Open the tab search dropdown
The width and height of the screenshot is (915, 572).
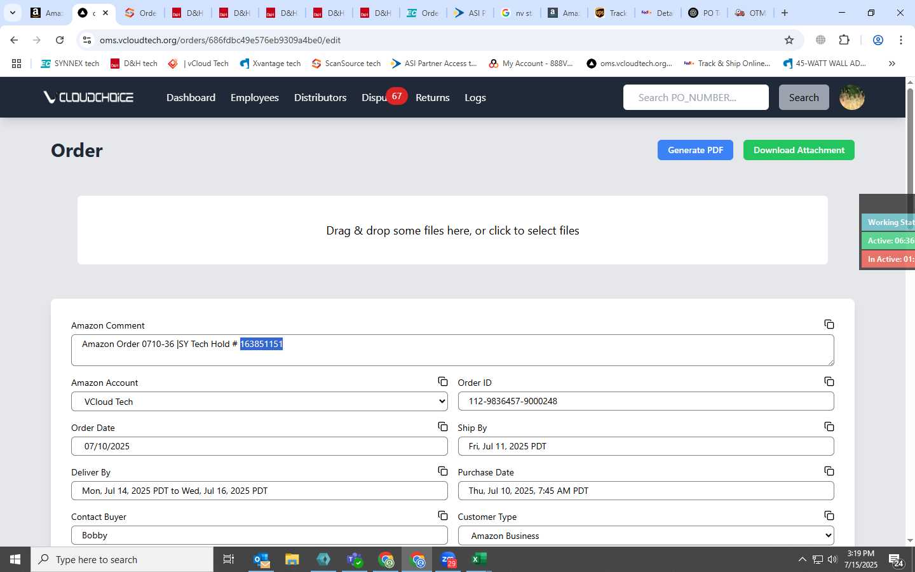point(12,13)
